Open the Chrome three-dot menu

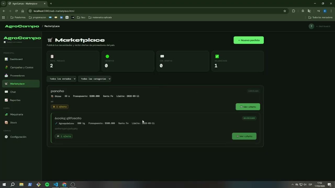[x=331, y=11]
